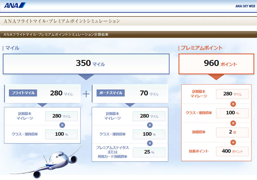Click the フライトマイル 280 マイル value
The width and height of the screenshot is (257, 180).
click(61, 93)
